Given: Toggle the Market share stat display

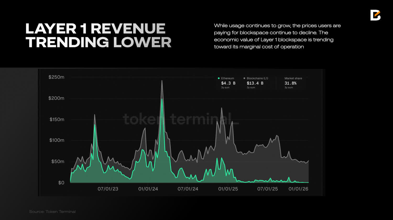Looking at the screenshot, I should click(x=293, y=78).
